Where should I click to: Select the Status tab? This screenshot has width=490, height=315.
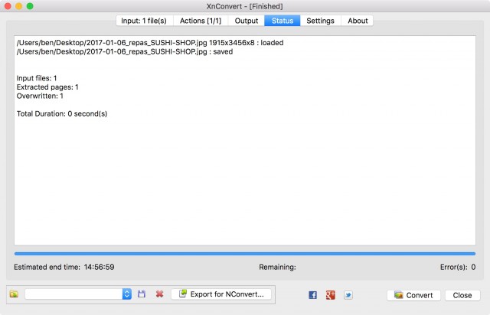click(x=283, y=21)
